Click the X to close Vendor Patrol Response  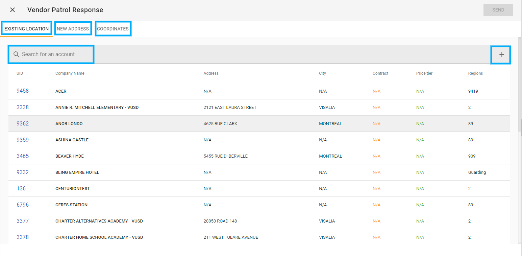point(12,10)
